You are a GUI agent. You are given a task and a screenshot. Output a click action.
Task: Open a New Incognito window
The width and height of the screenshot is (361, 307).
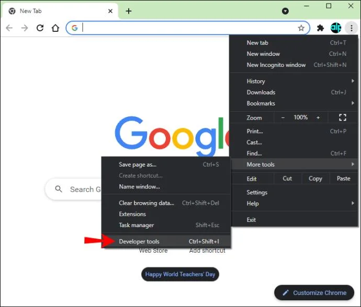[x=294, y=65]
